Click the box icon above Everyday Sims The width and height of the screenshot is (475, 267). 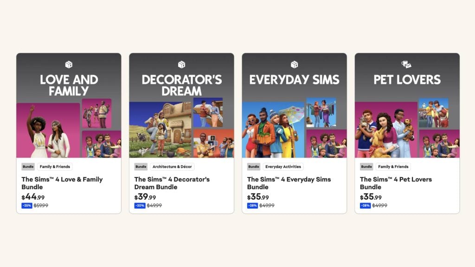(x=294, y=64)
